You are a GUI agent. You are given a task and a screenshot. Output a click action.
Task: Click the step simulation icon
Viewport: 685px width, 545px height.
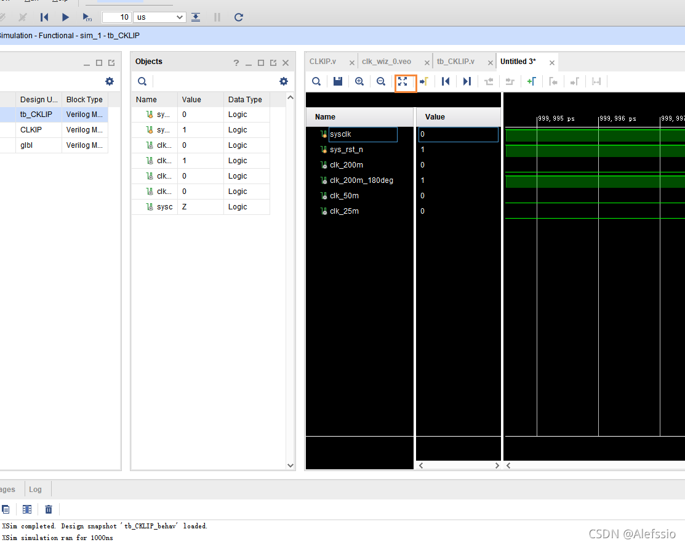point(196,17)
